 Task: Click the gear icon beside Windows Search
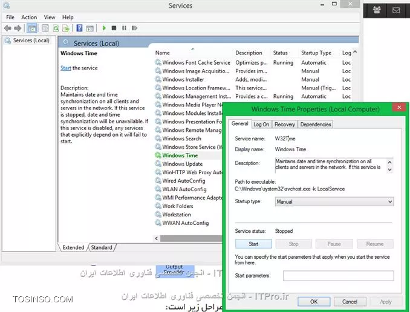point(158,138)
